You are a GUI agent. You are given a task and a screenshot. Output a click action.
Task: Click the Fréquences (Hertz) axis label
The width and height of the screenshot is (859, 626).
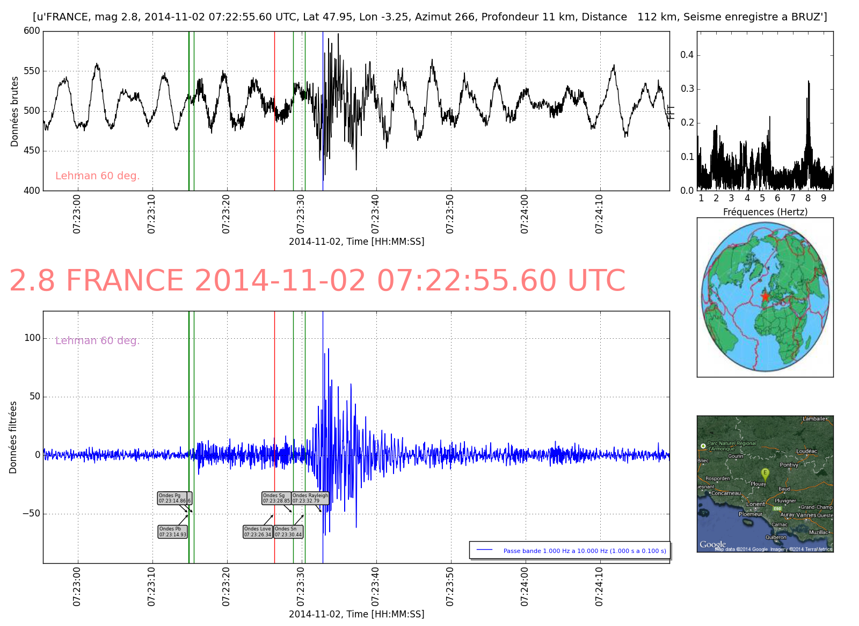[x=765, y=212]
